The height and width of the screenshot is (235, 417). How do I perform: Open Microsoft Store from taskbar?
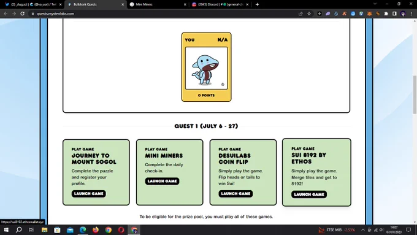[57, 229]
